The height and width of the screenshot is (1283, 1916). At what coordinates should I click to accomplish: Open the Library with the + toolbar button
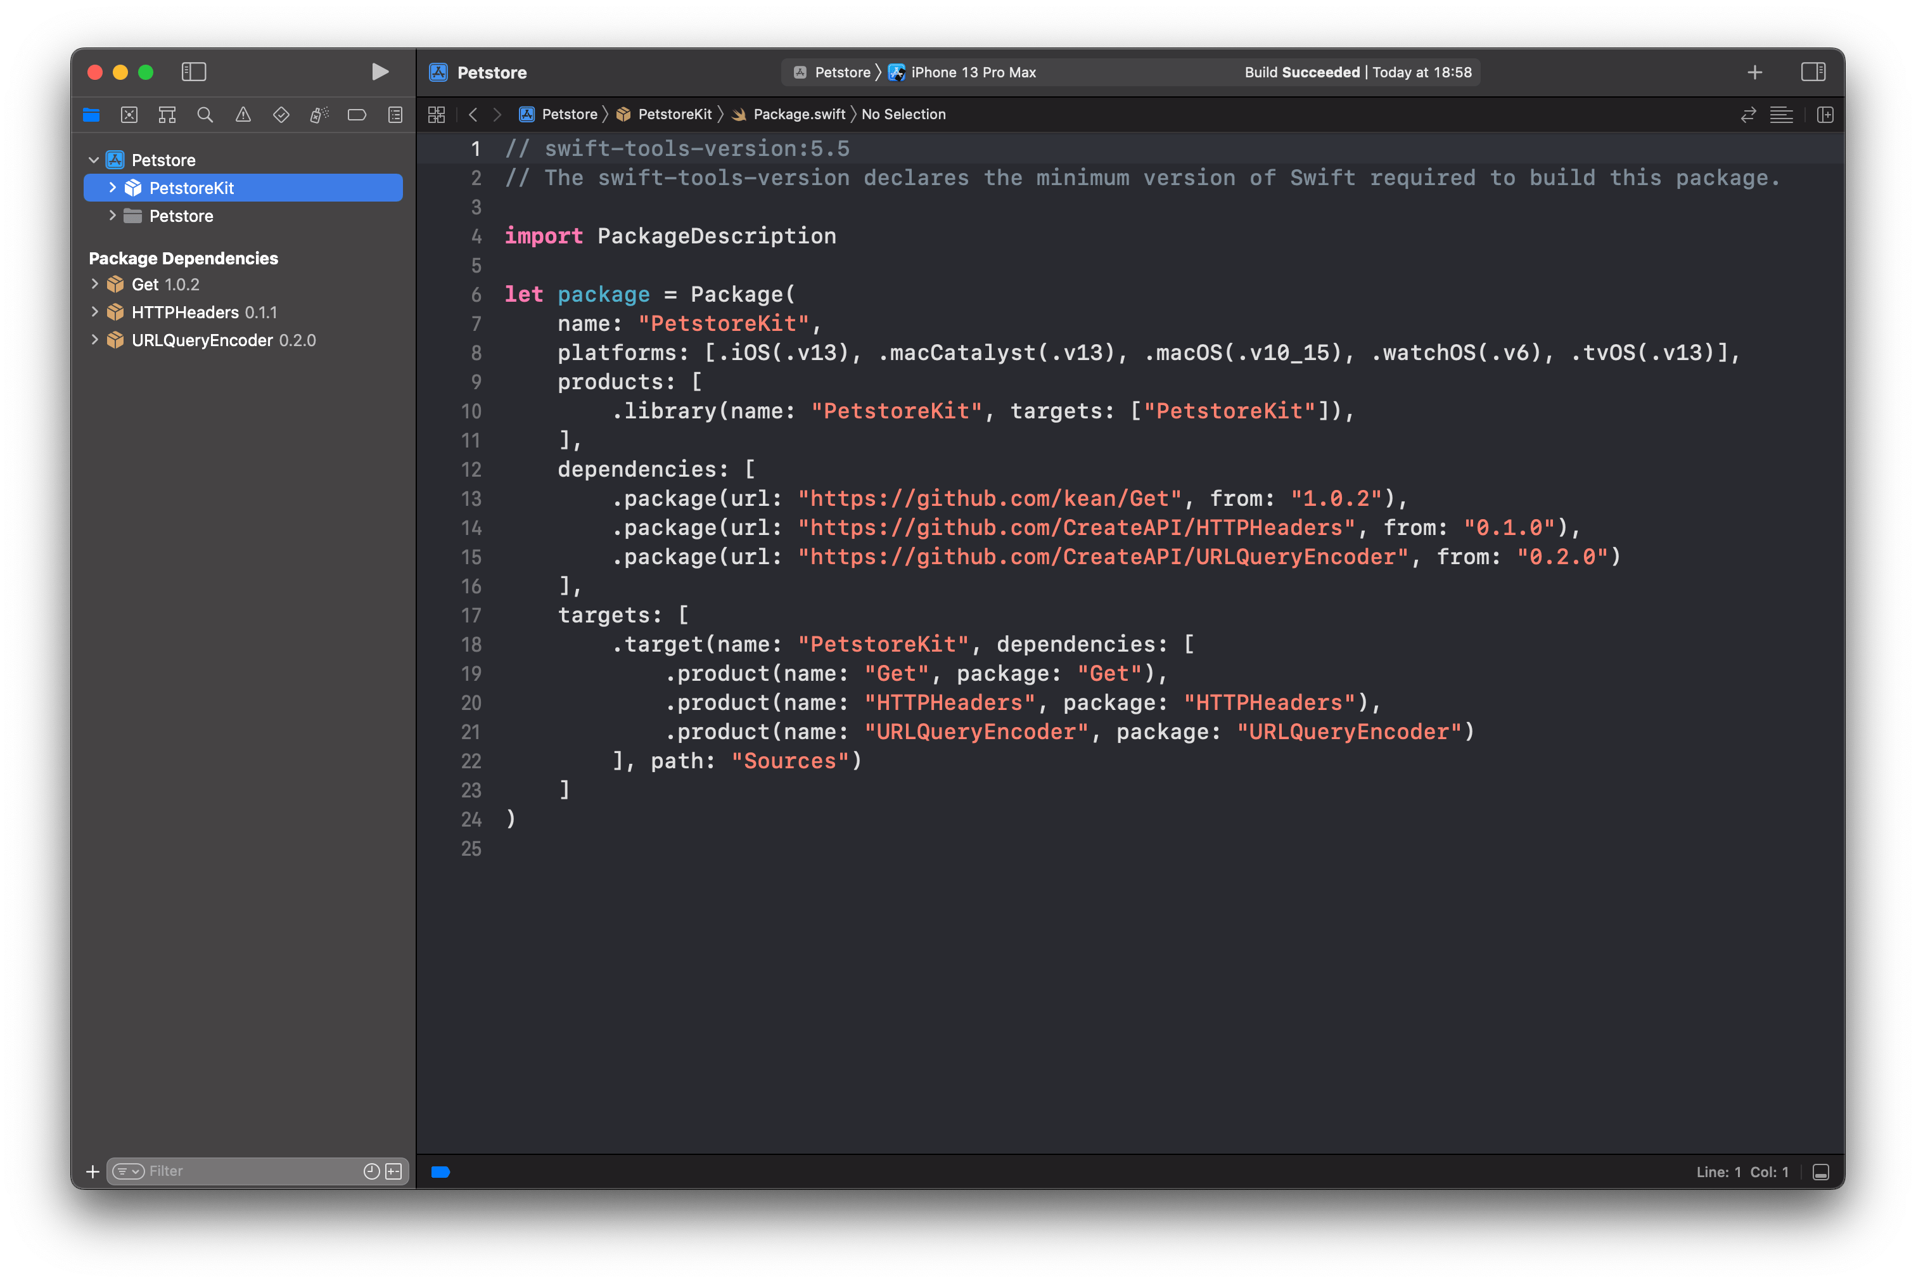[x=1755, y=72]
